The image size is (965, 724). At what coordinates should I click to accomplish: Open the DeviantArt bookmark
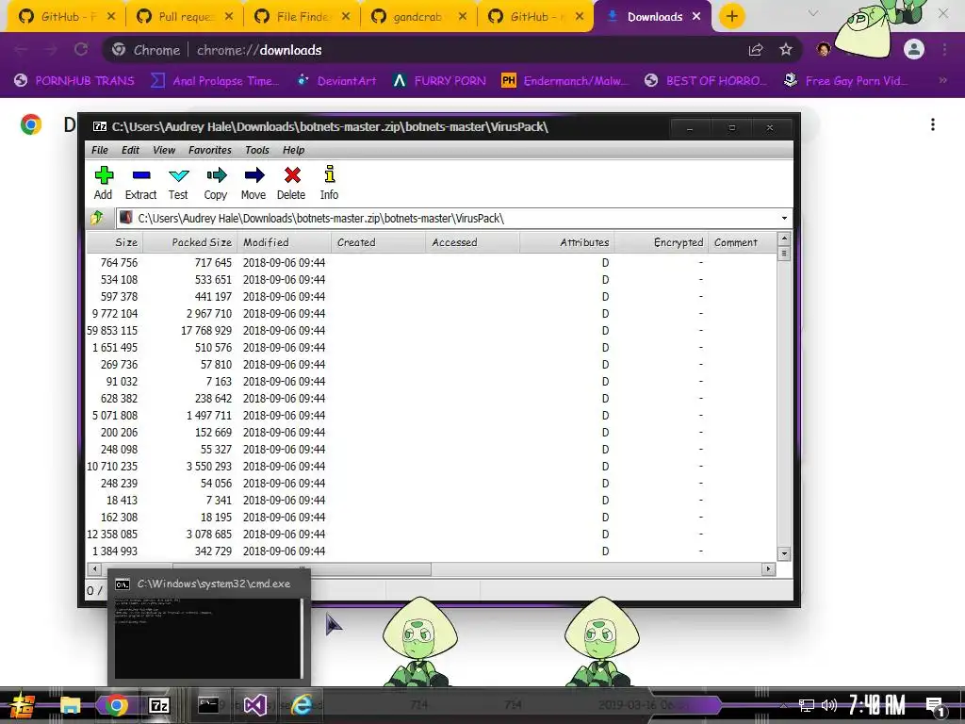coord(336,81)
